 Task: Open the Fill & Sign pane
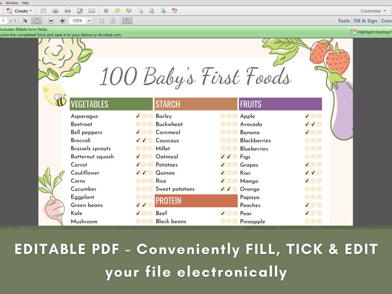365,21
